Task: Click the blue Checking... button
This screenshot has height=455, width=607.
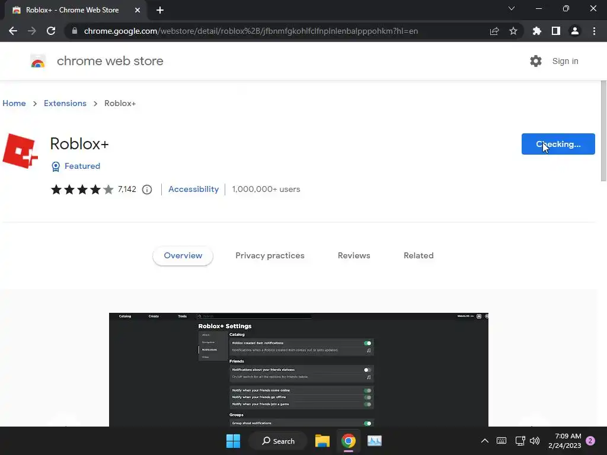Action: (x=558, y=144)
